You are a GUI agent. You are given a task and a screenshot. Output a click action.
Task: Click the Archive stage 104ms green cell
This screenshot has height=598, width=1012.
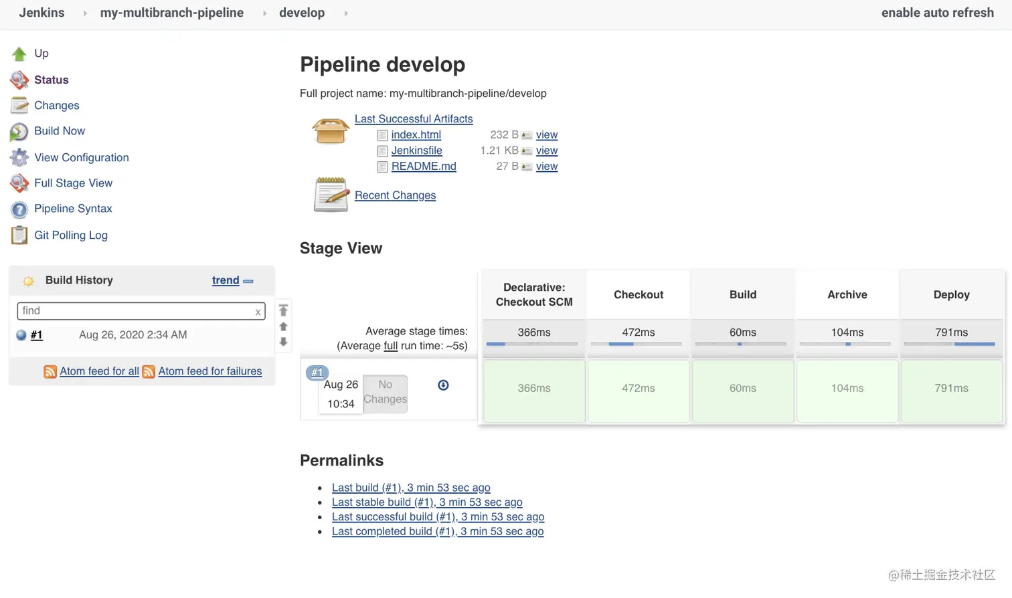(x=847, y=391)
